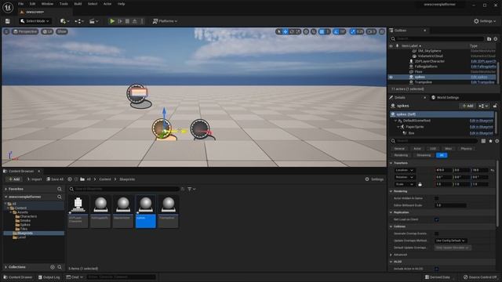Select the scale gizmo tool

pyautogui.click(x=298, y=31)
